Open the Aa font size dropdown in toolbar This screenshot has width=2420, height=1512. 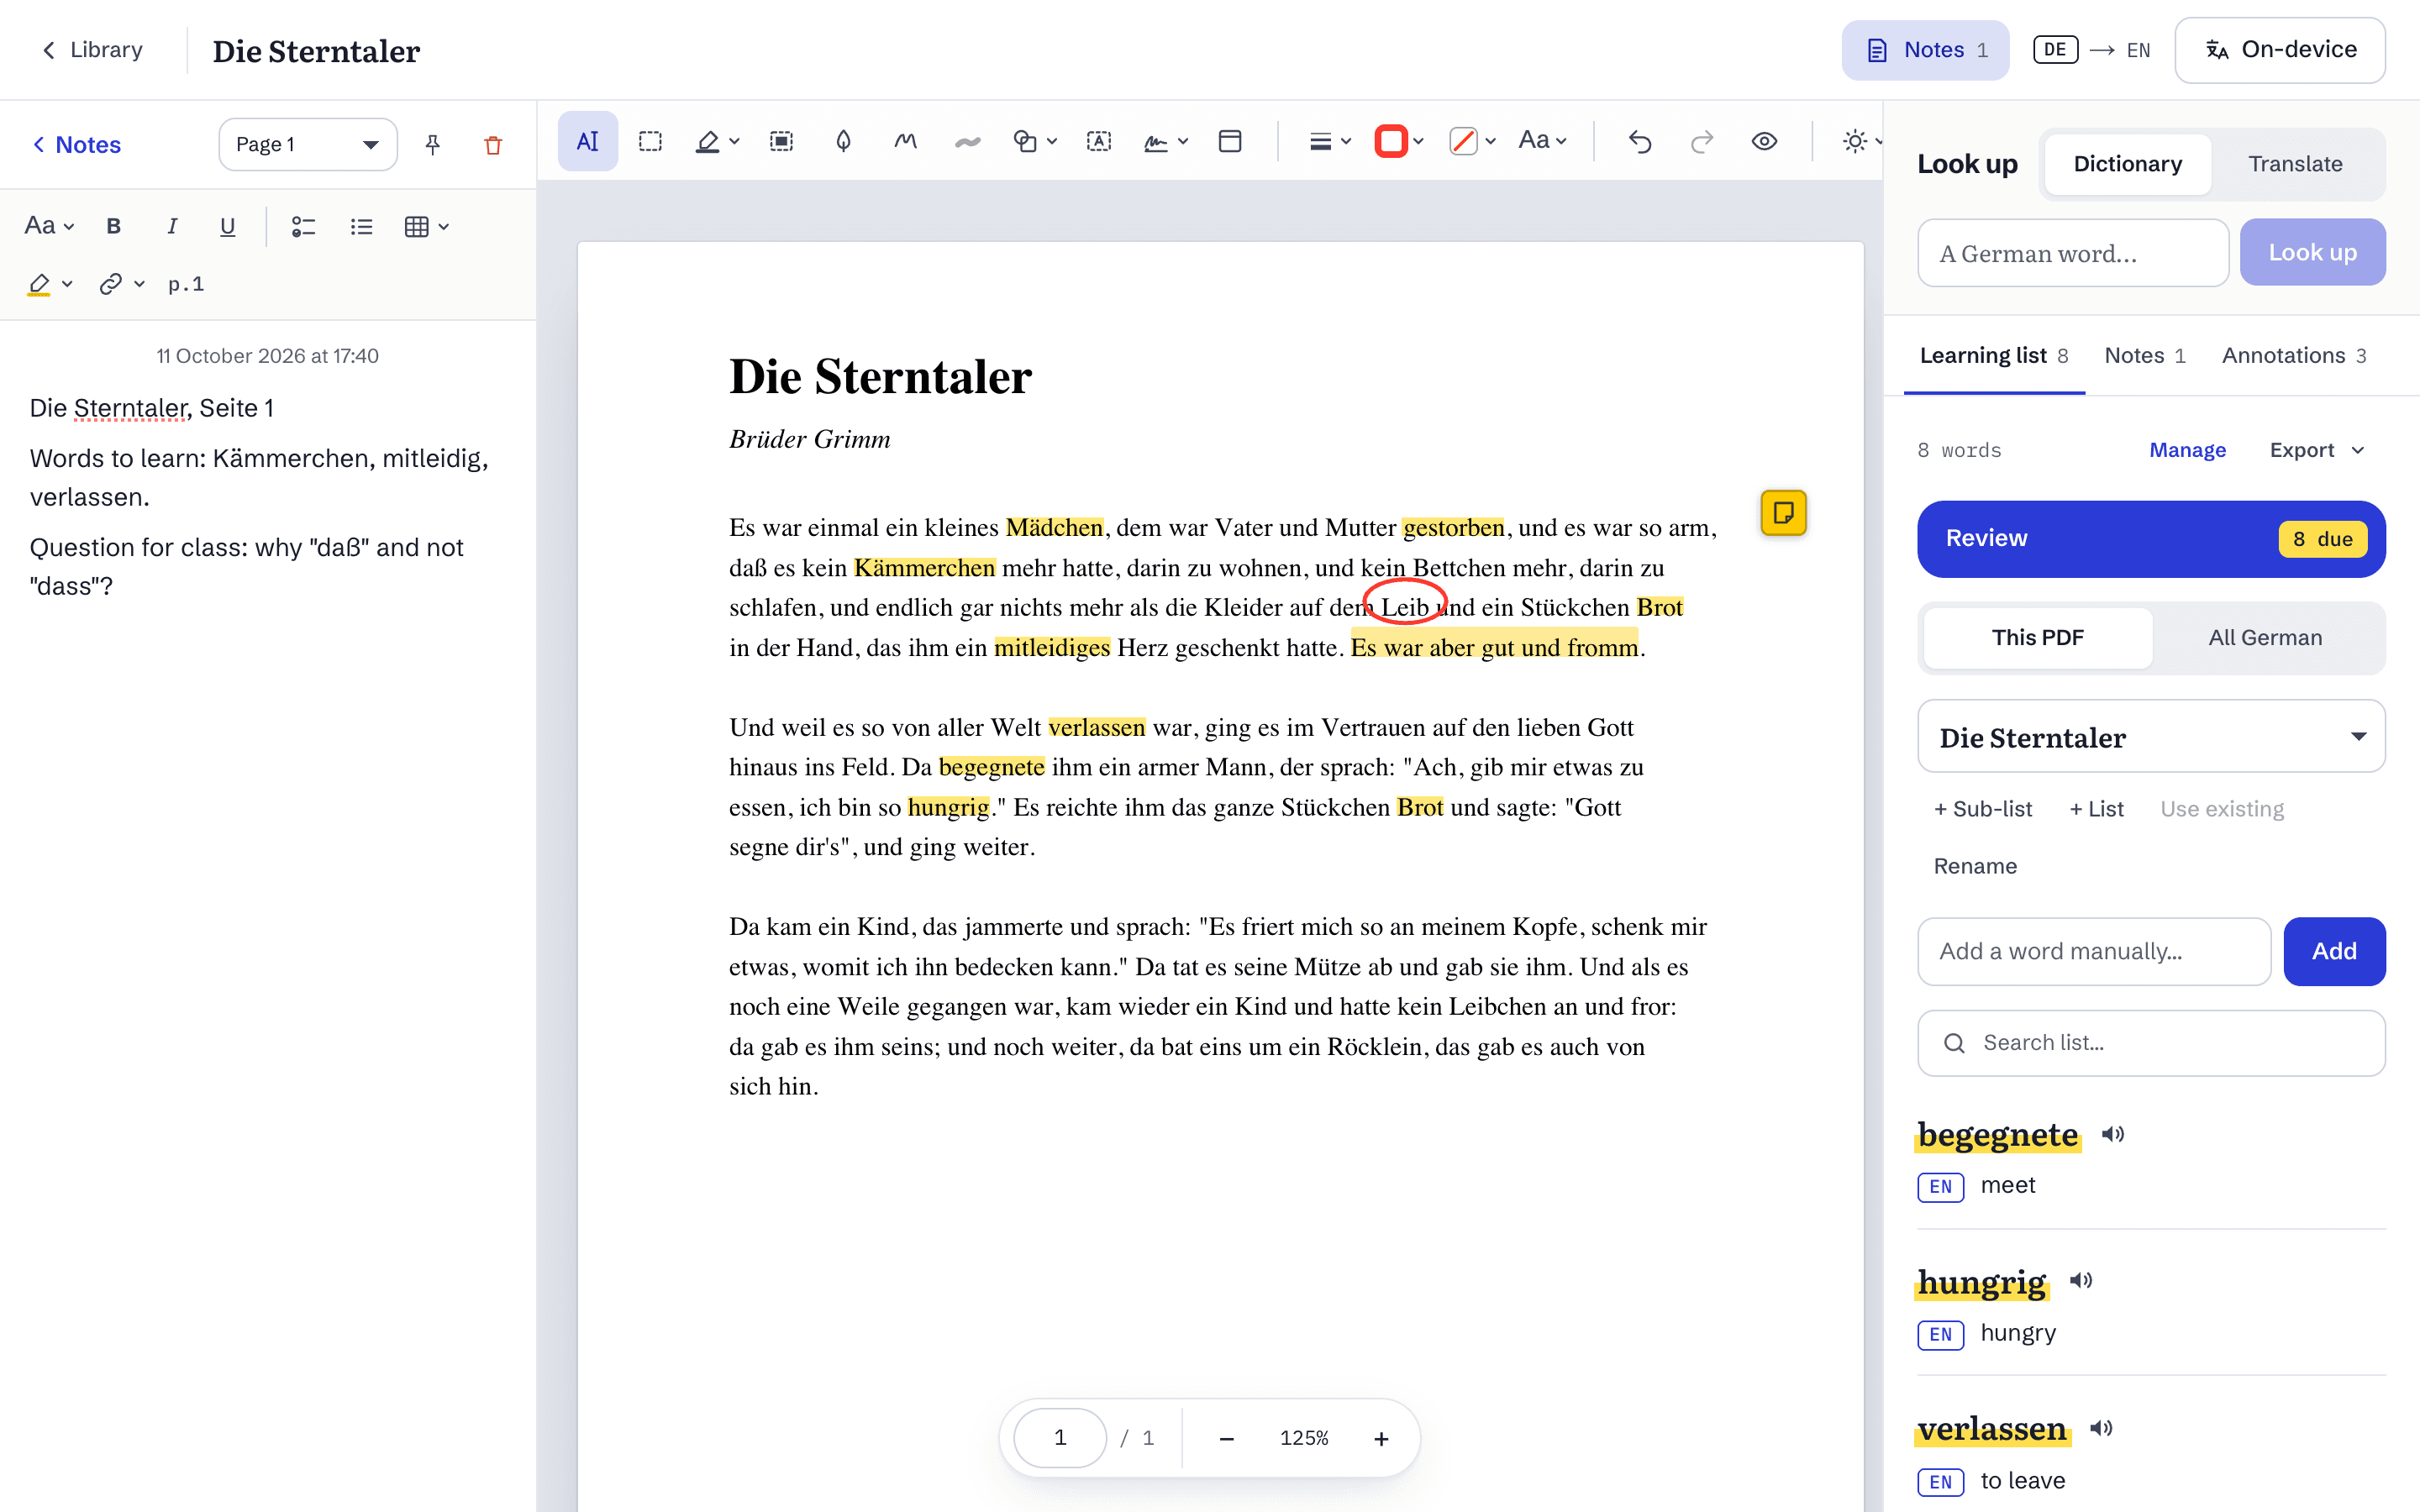(x=1541, y=140)
